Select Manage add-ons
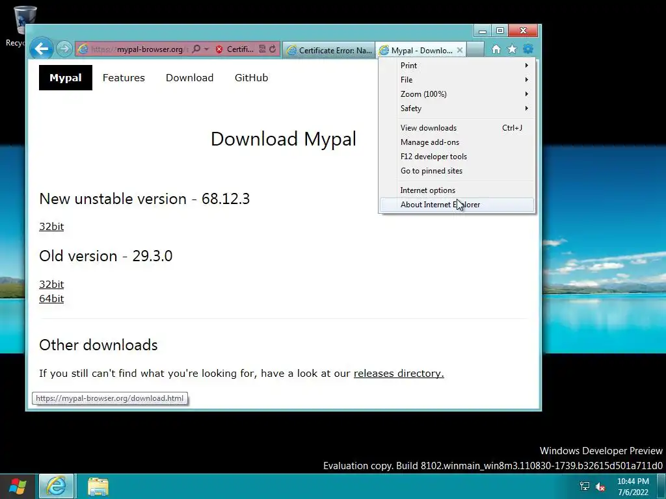Viewport: 666px width, 499px height. point(457,142)
